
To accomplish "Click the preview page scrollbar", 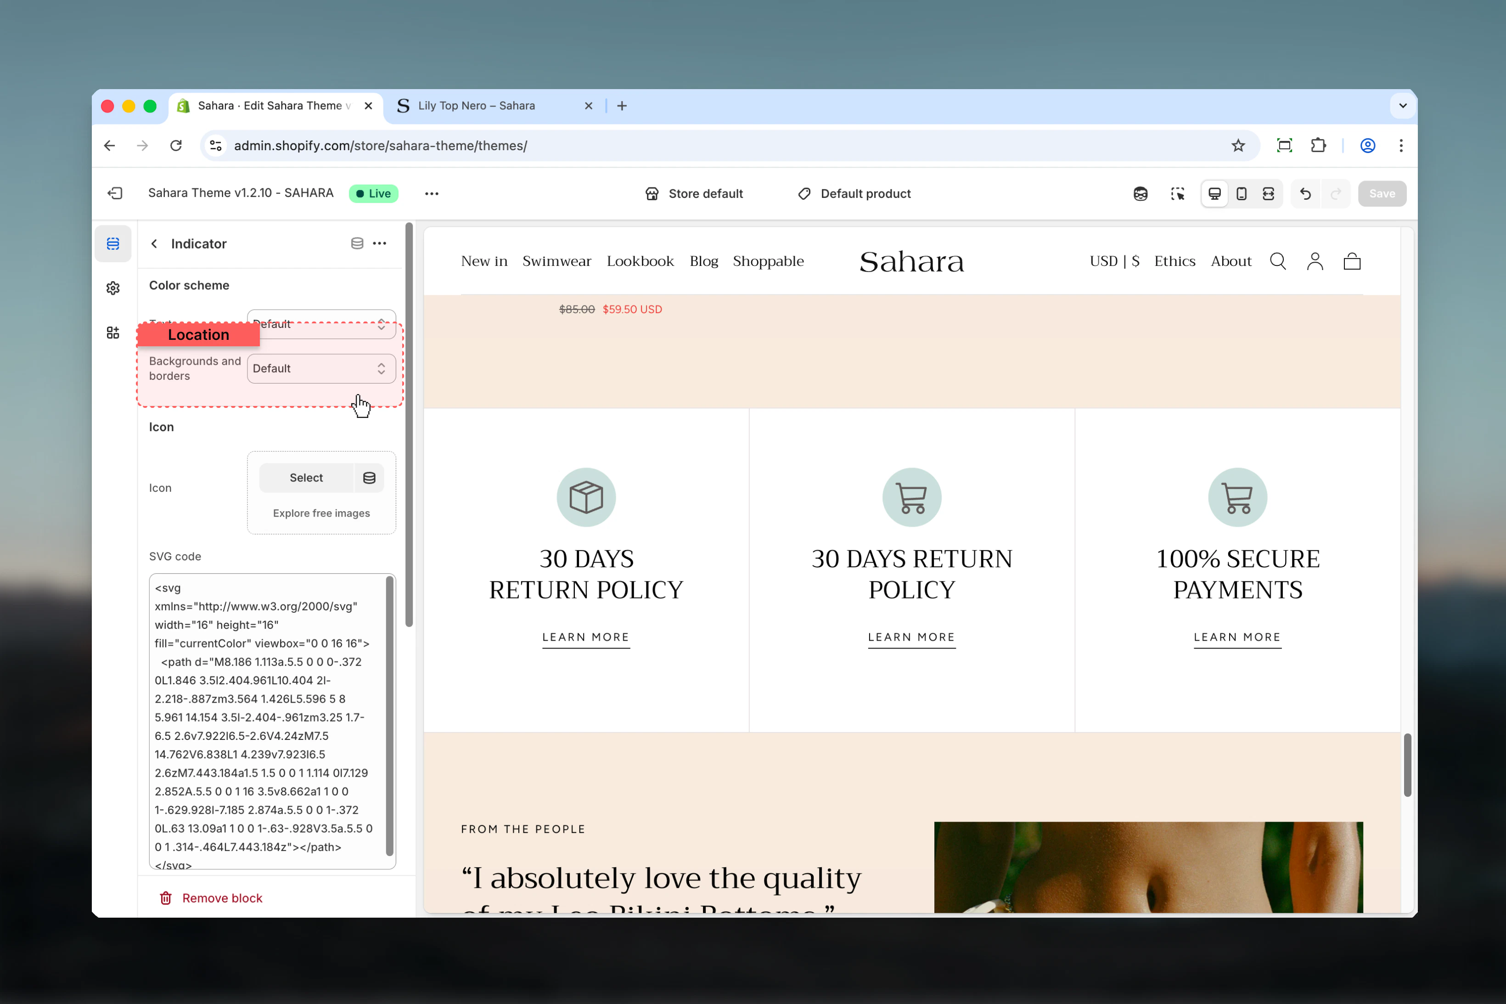I will click(1407, 765).
